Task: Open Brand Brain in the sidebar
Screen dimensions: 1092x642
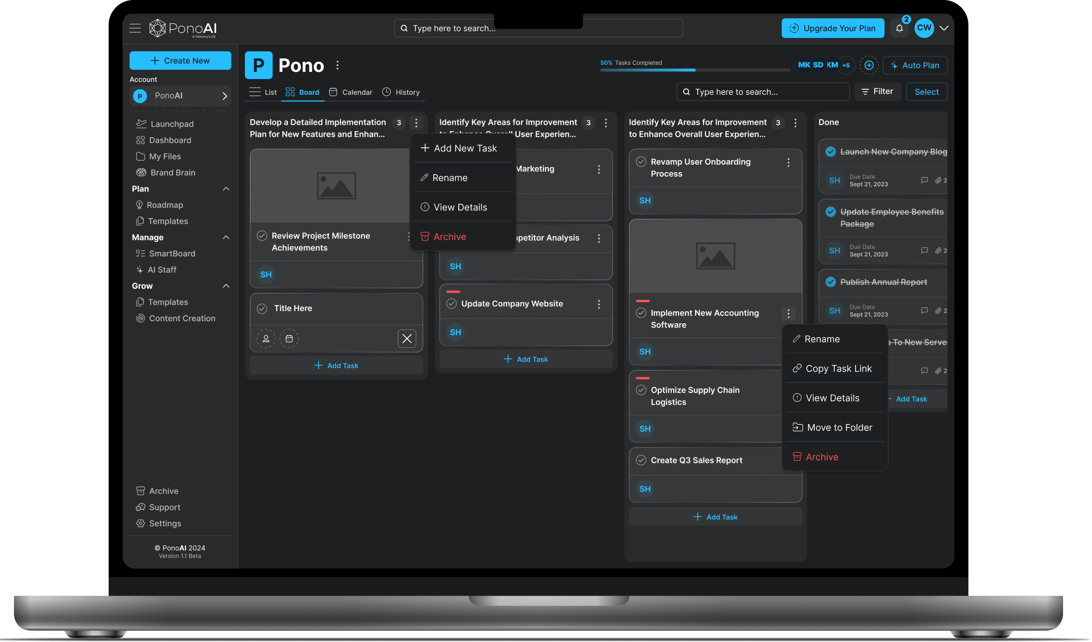Action: [173, 173]
